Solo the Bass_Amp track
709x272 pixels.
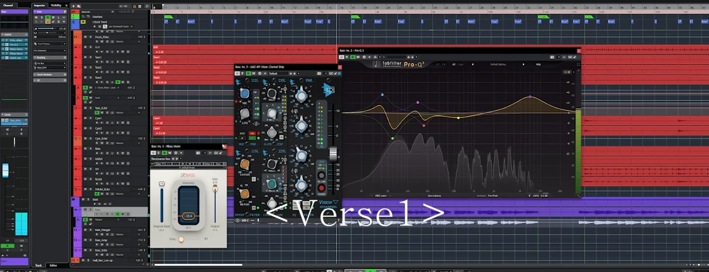[90, 240]
